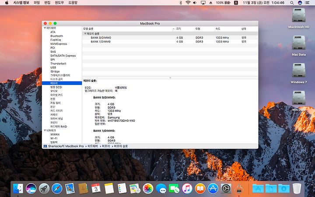
Task: Click the 속도 column header
Action: coord(227,29)
